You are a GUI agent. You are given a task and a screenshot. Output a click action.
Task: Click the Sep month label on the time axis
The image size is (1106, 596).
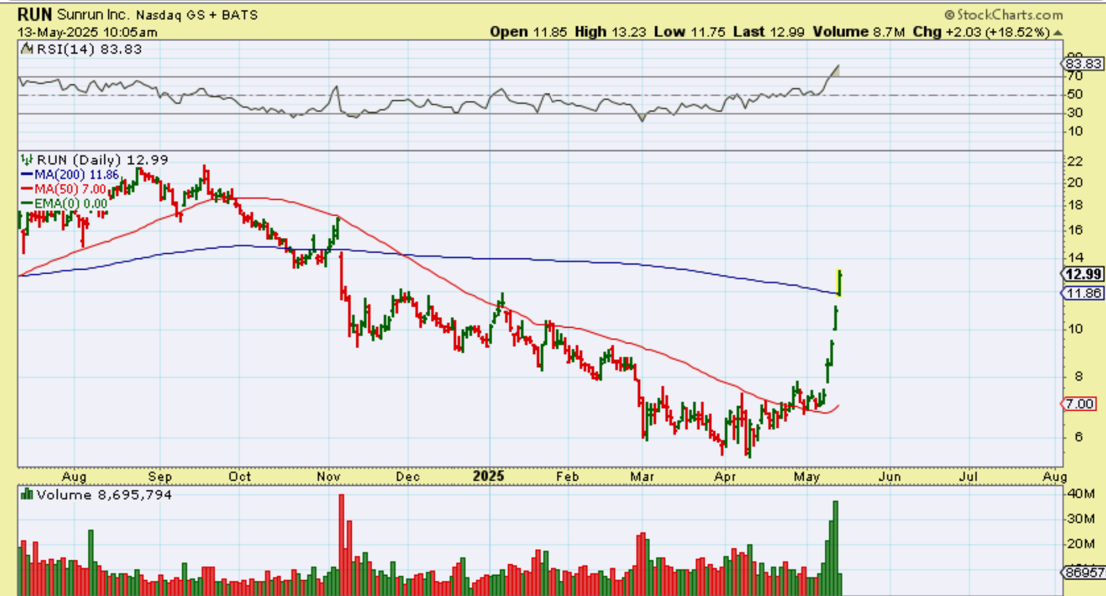(159, 476)
